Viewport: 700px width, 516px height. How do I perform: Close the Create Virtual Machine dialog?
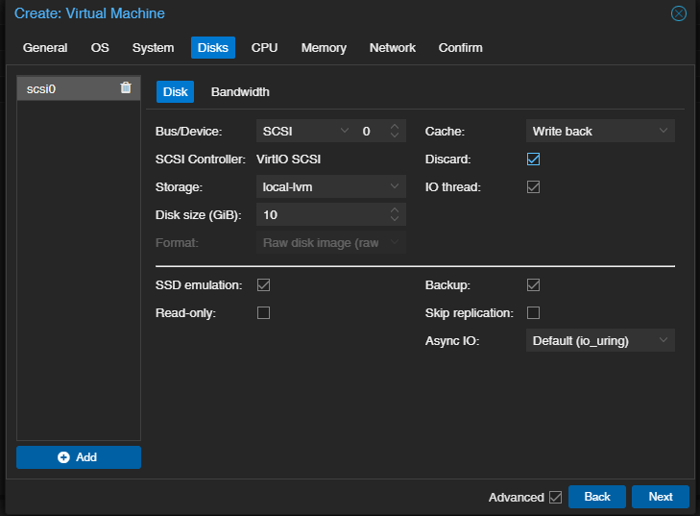click(x=679, y=13)
